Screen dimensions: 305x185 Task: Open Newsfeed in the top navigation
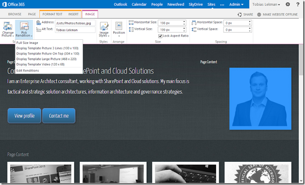coord(176,4)
